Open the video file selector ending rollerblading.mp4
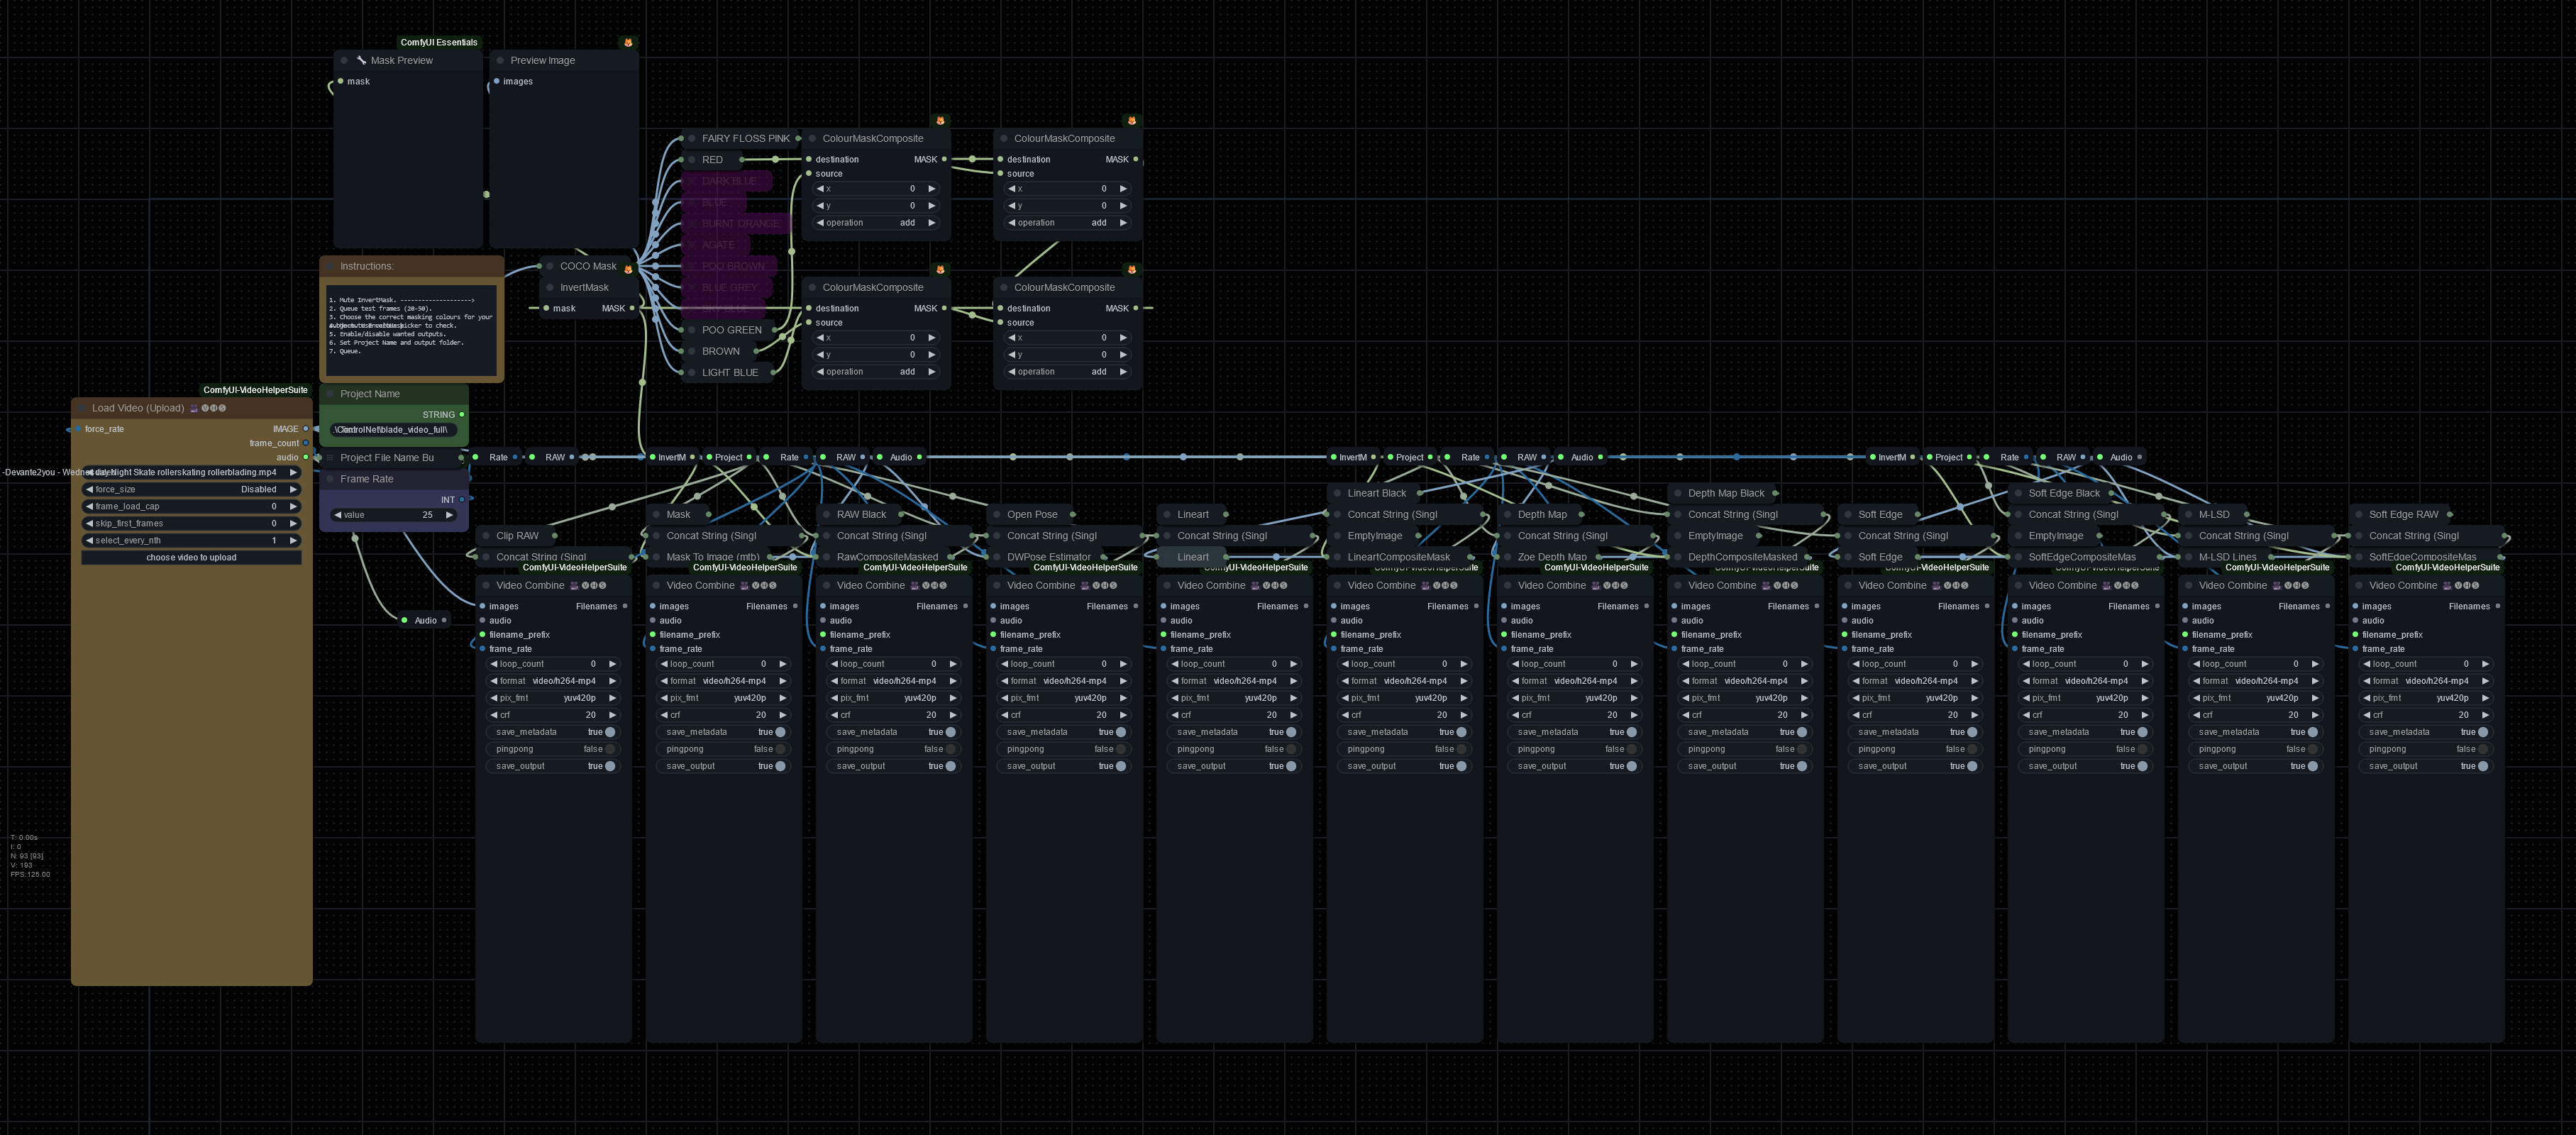 tap(191, 472)
